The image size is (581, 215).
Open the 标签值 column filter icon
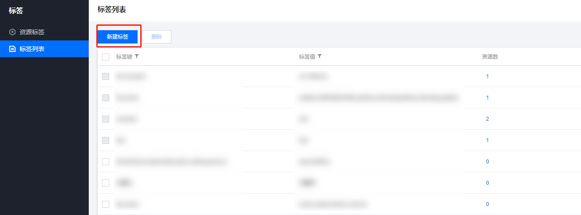tap(320, 56)
